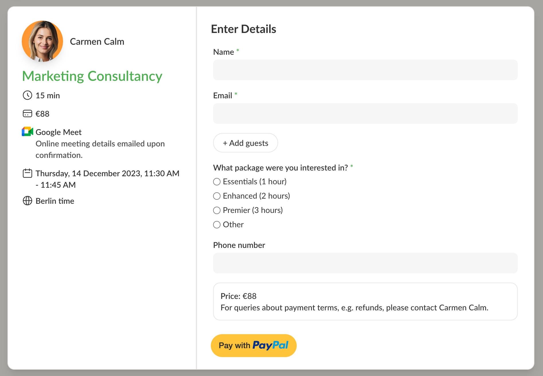Click into the Phone number field
543x376 pixels.
coord(365,263)
